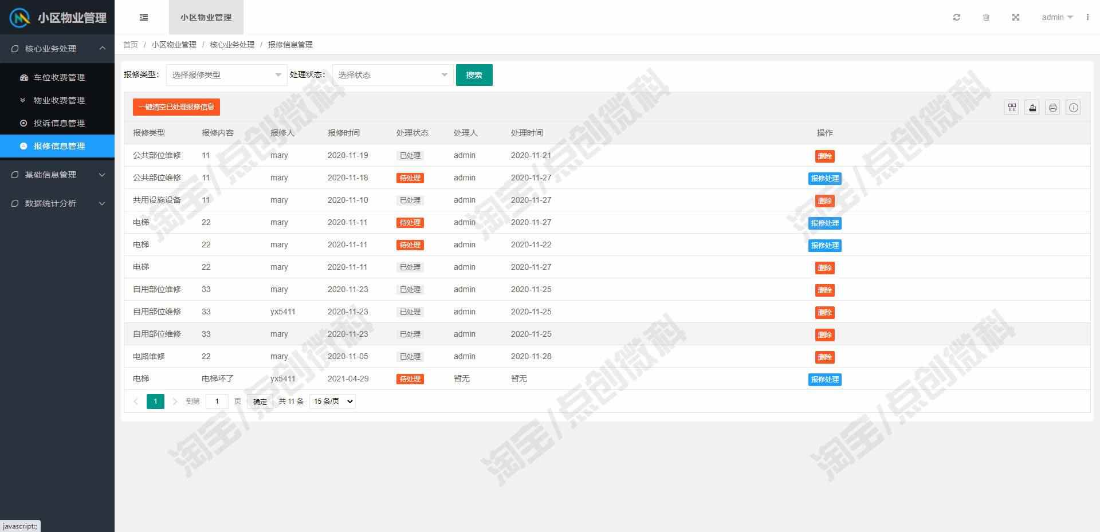Click the 电梯坏了 content cell
Image resolution: width=1100 pixels, height=532 pixels.
(x=218, y=379)
